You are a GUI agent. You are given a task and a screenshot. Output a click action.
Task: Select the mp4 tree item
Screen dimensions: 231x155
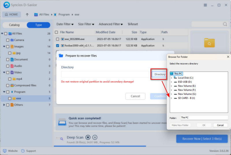[x=19, y=79]
